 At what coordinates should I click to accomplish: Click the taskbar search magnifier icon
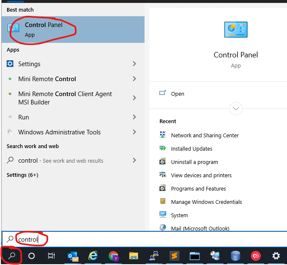point(12,255)
